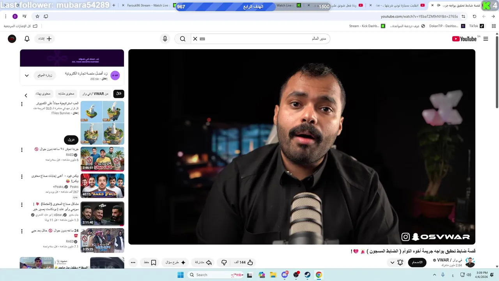Viewport: 499px width, 281px height.
Task: Open the Chrome apps grid shortcut
Action: tap(494, 26)
